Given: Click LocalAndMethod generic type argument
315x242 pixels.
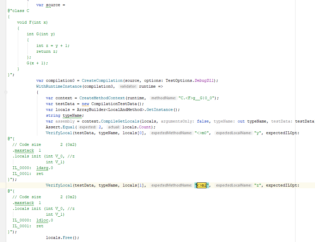Looking at the screenshot, I should (x=125, y=110).
